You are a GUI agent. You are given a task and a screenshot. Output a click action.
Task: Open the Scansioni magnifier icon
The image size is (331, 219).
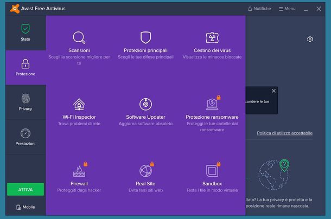point(79,37)
